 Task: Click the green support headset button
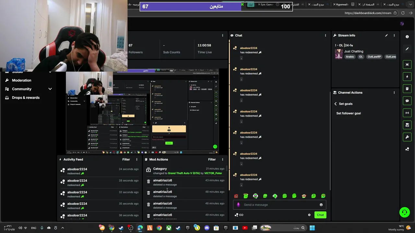coord(404,212)
